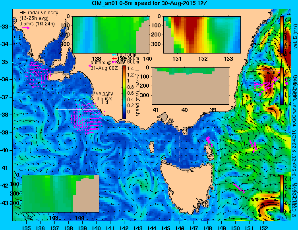Click longitude axis label 141
This screenshot has width=298, height=230.
coord(110,228)
